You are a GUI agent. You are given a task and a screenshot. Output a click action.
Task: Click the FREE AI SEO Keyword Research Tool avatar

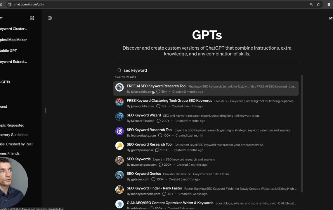[119, 87]
